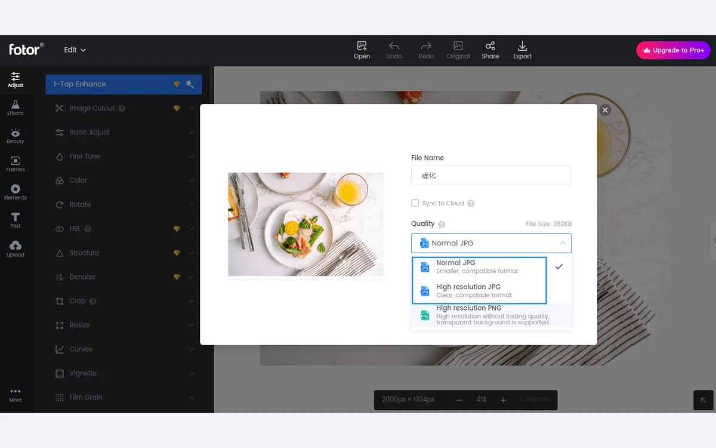The width and height of the screenshot is (716, 448).
Task: Collapse the Normal JPG quality dropdown
Action: 491,243
